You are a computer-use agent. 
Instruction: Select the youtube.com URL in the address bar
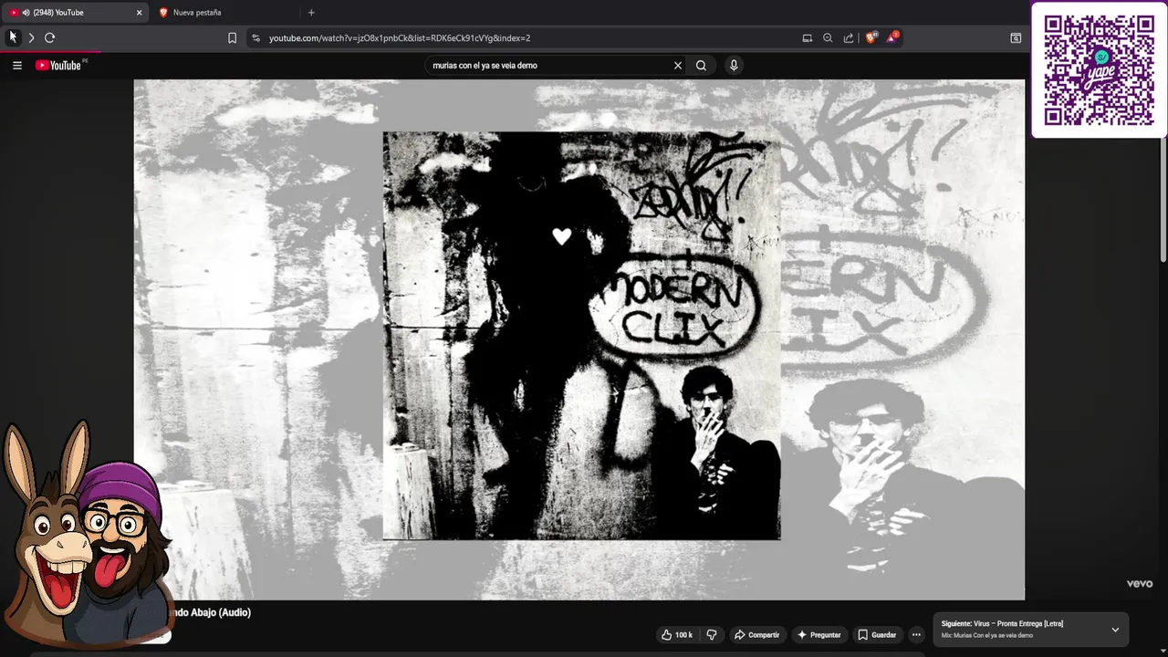[x=400, y=38]
